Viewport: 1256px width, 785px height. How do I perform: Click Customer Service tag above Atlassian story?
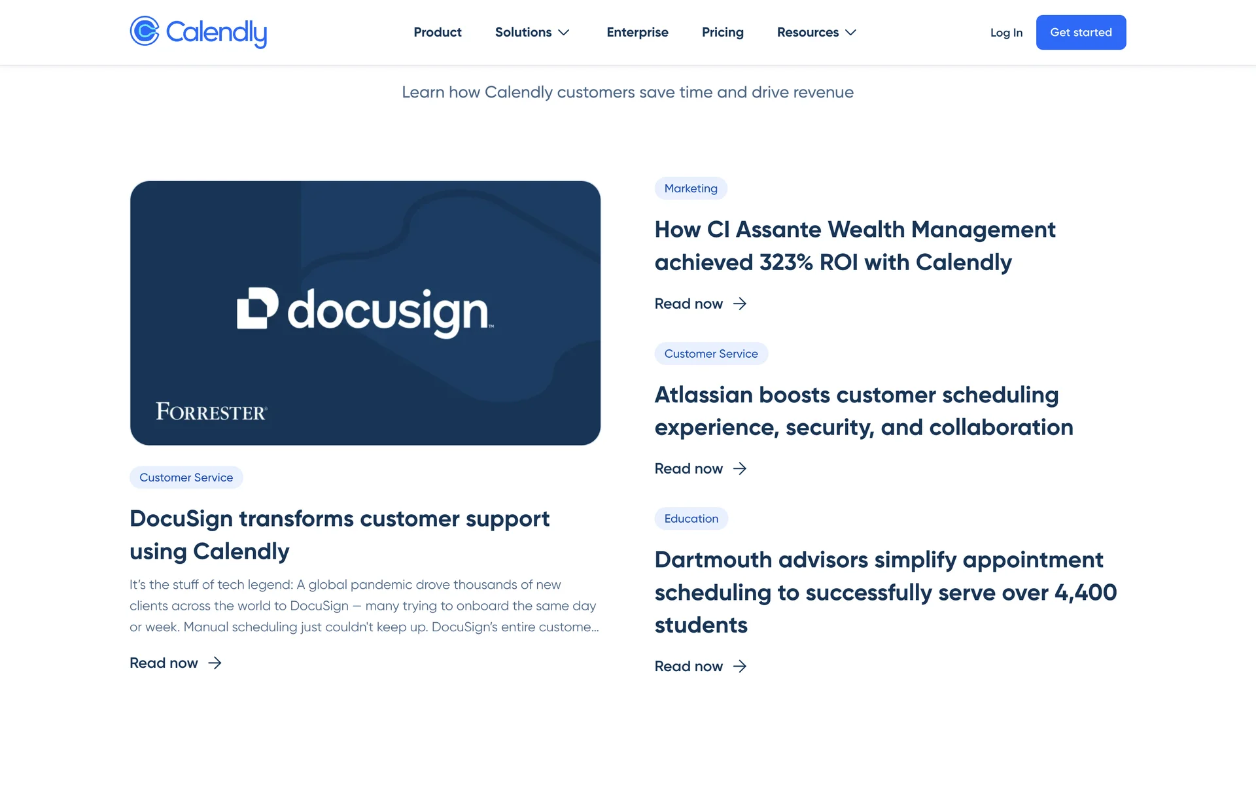pos(711,354)
